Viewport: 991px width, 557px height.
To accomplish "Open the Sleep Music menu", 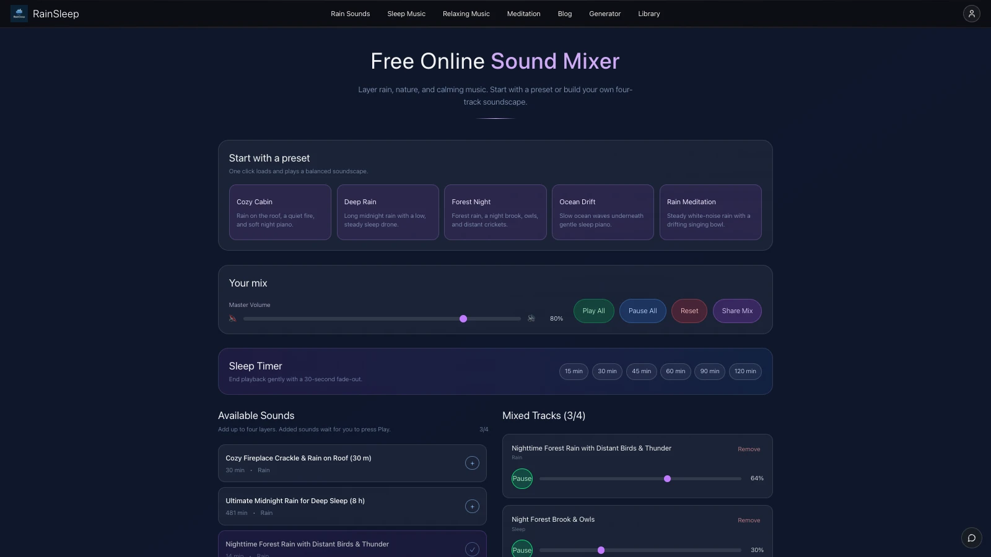I will [406, 14].
